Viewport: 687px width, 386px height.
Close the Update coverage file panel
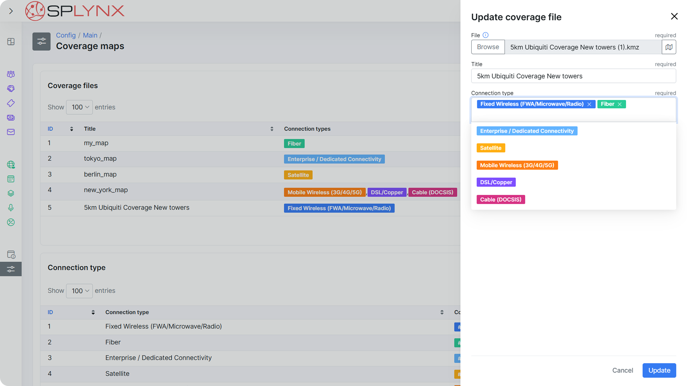674,16
